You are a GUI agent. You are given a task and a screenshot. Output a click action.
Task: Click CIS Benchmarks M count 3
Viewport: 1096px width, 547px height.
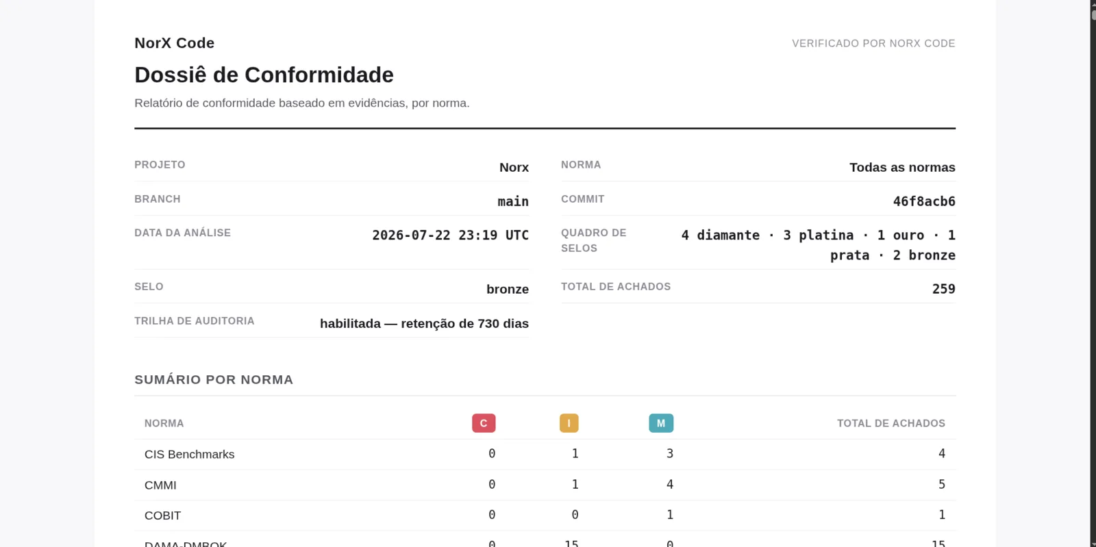click(x=670, y=454)
